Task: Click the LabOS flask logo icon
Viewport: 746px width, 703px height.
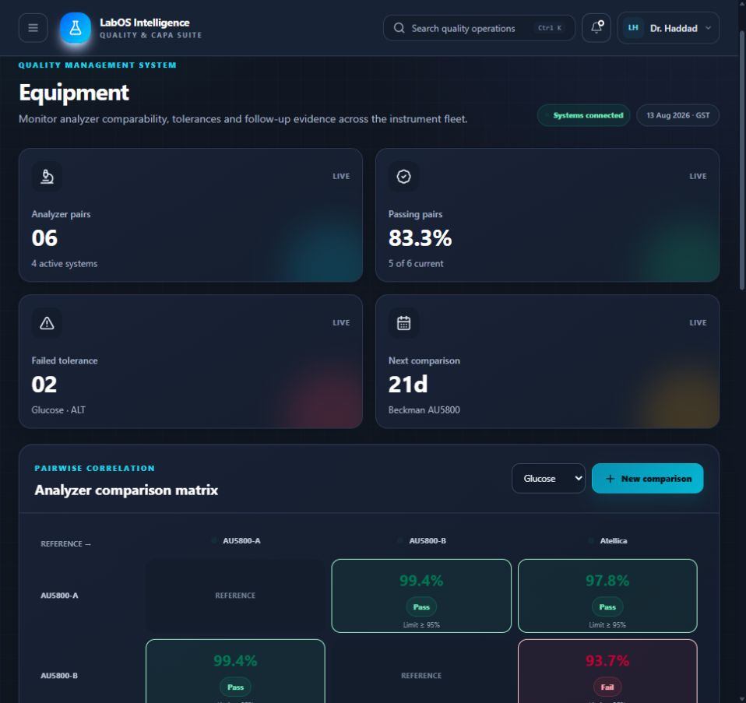Action: tap(76, 28)
